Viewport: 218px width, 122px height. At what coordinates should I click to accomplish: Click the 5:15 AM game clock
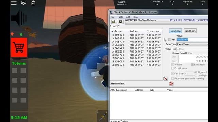(x=19, y=118)
